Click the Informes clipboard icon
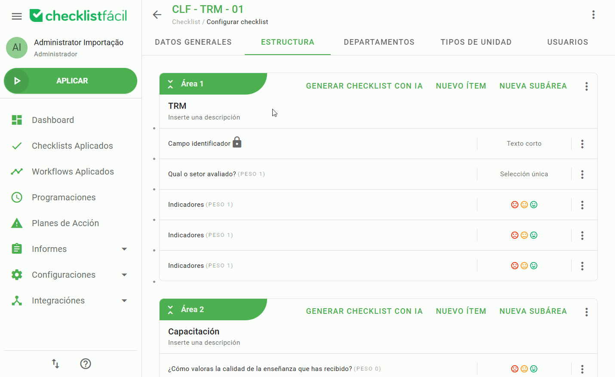 (x=17, y=248)
